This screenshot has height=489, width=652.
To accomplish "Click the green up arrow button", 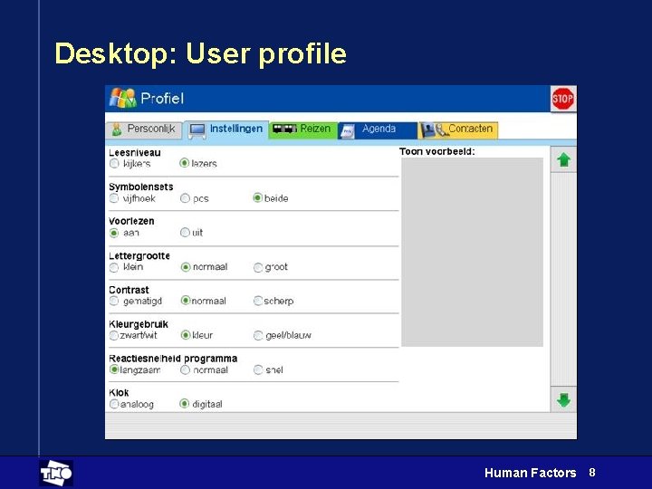I will 563,159.
